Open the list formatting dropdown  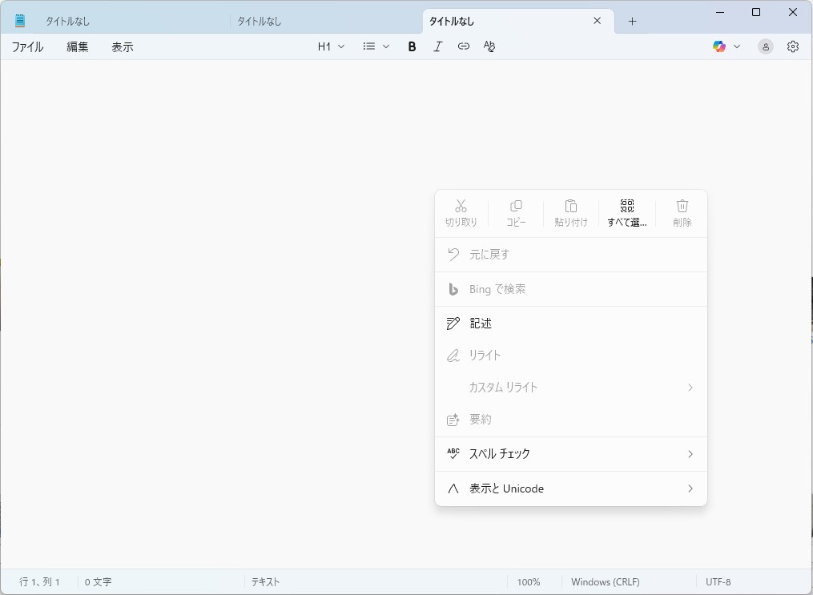point(375,46)
